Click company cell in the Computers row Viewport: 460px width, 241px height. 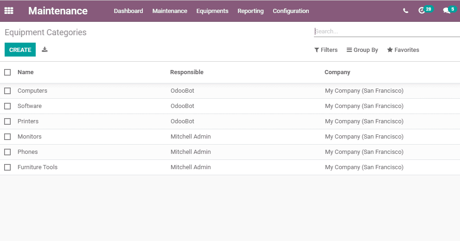pyautogui.click(x=364, y=91)
